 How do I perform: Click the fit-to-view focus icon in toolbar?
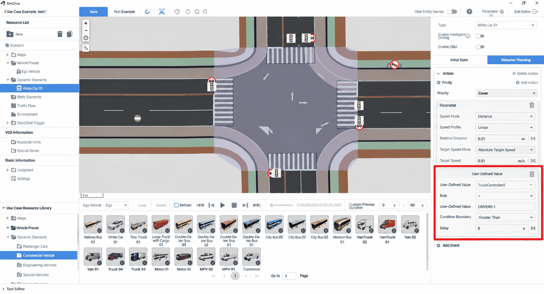pos(162,11)
